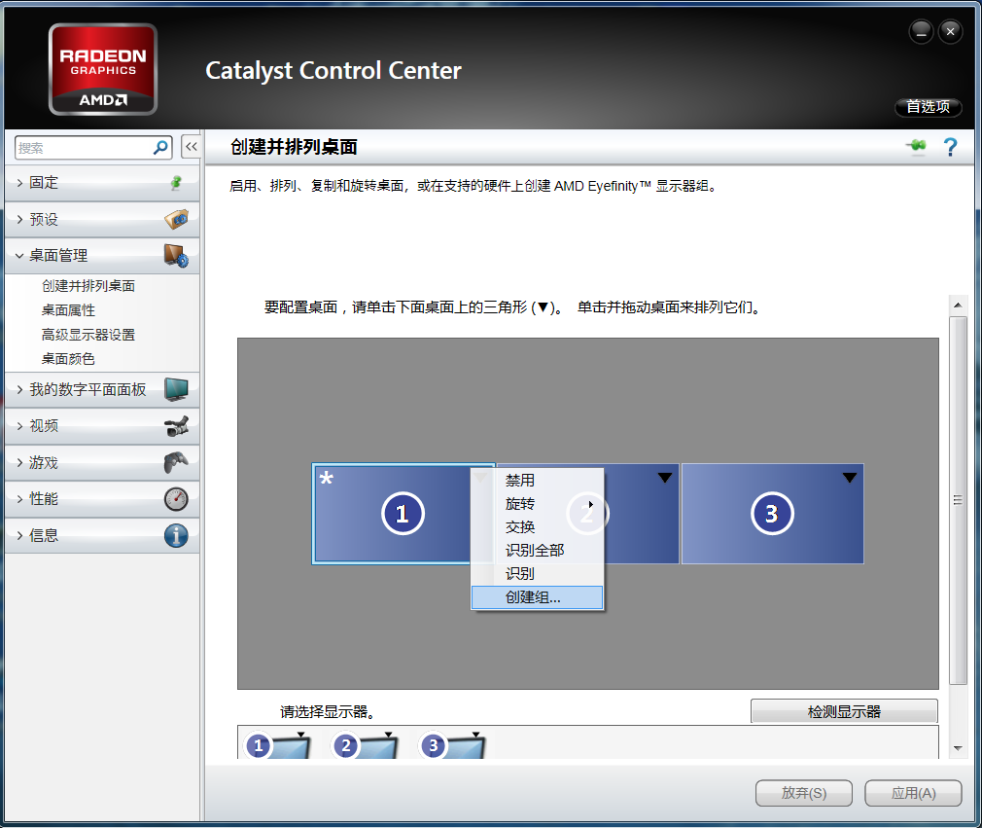The height and width of the screenshot is (828, 982).
Task: Click the search magnifier icon
Action: pos(161,147)
